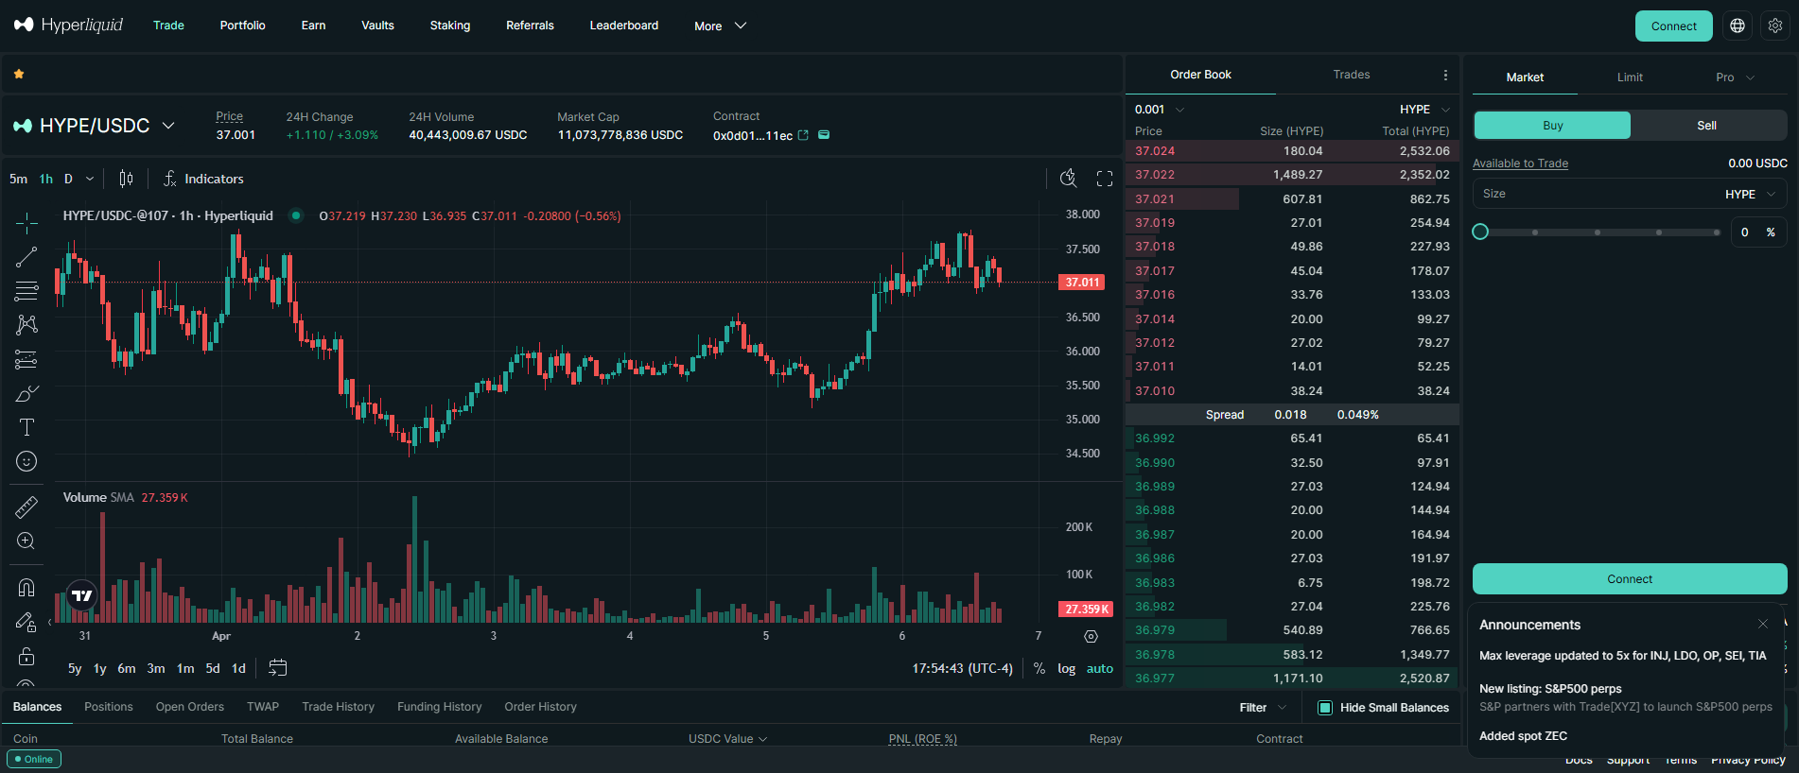Open the Portfolio page
1799x773 pixels.
(x=243, y=26)
